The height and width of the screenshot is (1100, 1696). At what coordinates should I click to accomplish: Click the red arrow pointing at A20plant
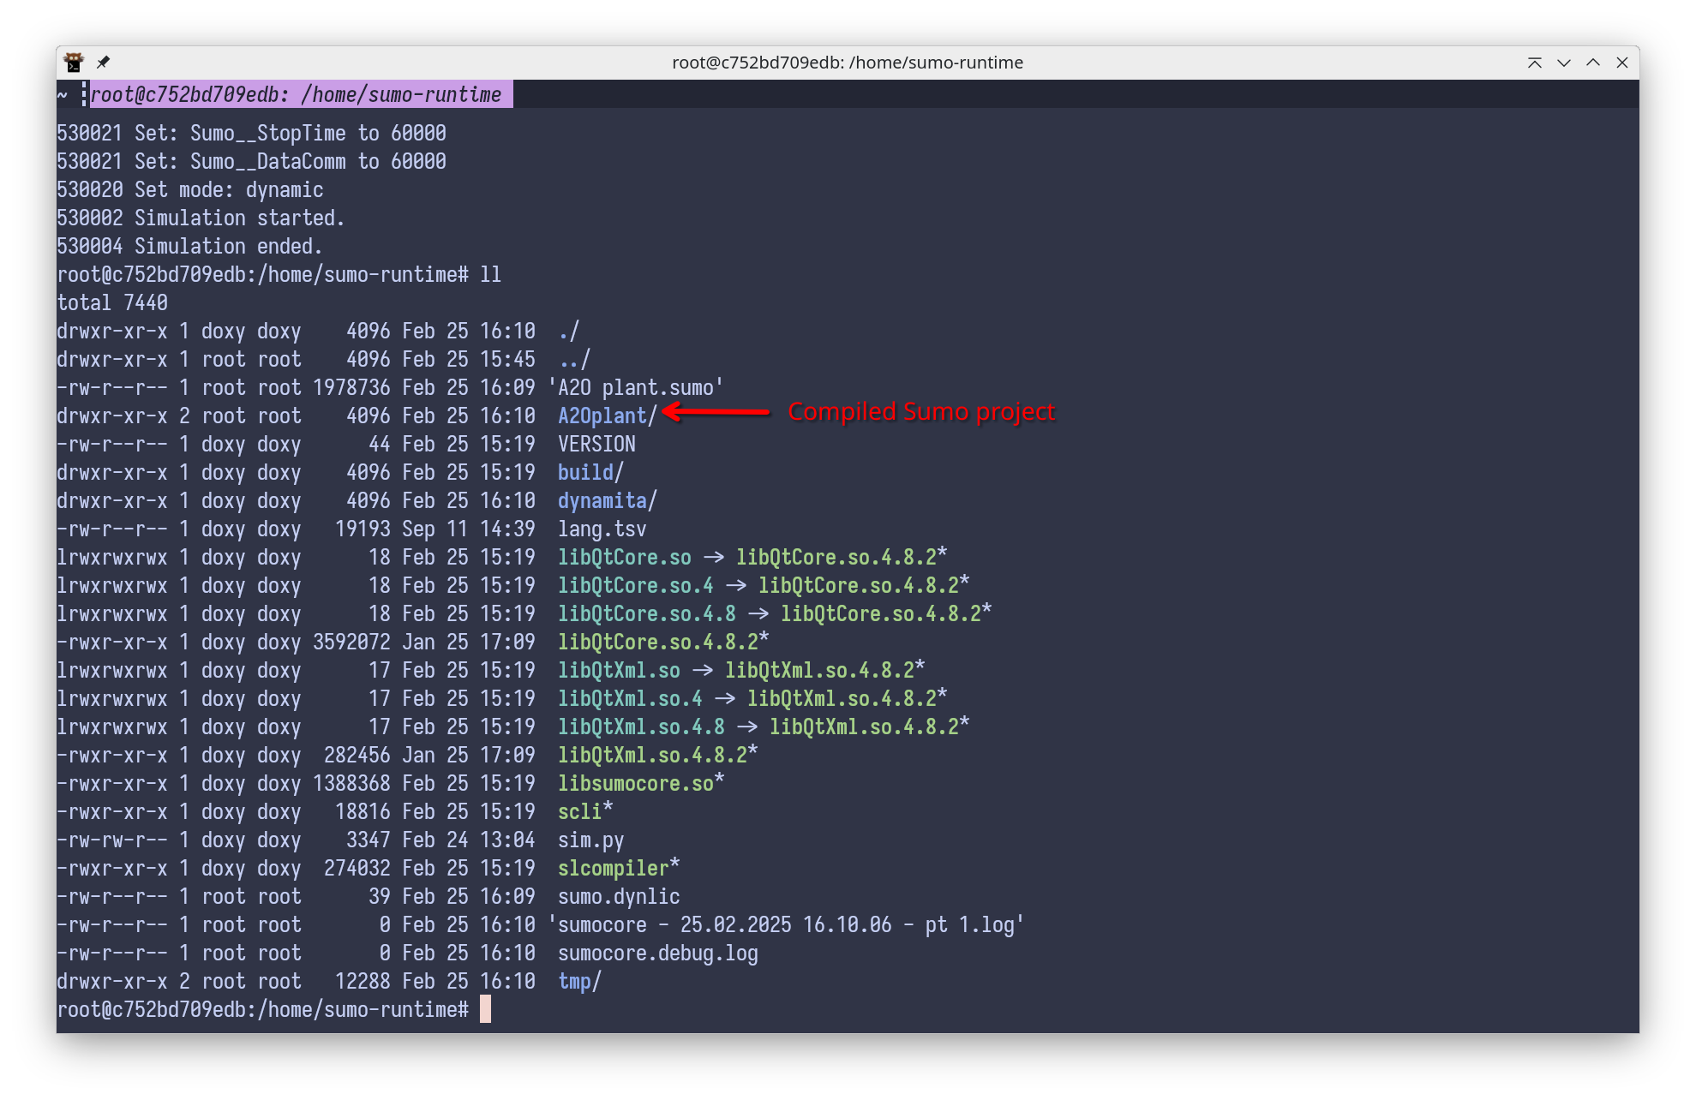[x=716, y=412]
